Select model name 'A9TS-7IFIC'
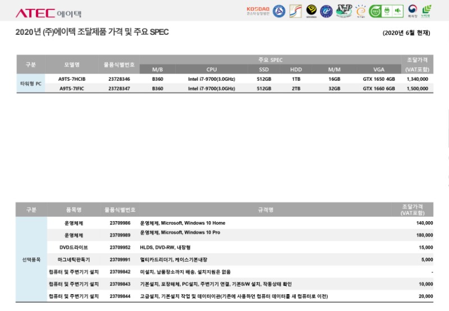Screen dimensions: 449x311 [x=72, y=89]
